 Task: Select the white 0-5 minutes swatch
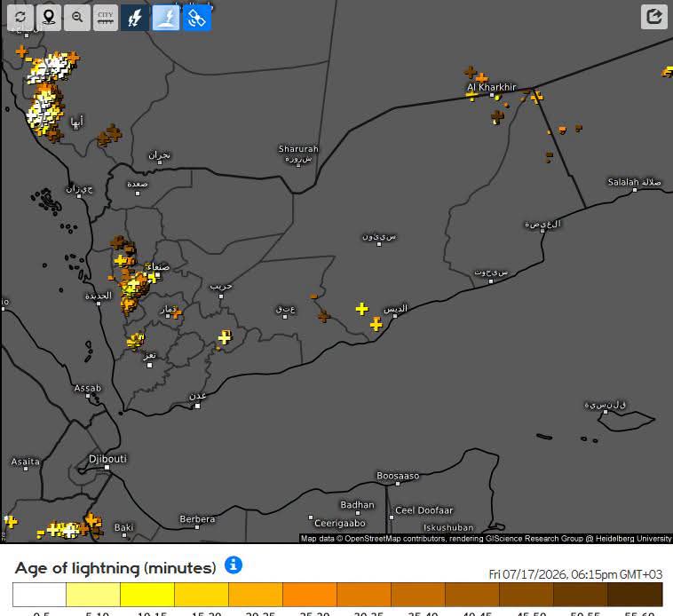click(39, 594)
